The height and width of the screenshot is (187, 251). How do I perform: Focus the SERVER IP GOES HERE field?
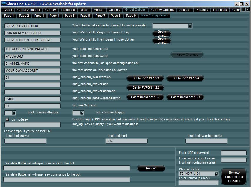pyautogui.click(x=33, y=26)
